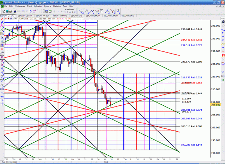Open the Help menu
The height and width of the screenshot is (164, 225).
71,6
